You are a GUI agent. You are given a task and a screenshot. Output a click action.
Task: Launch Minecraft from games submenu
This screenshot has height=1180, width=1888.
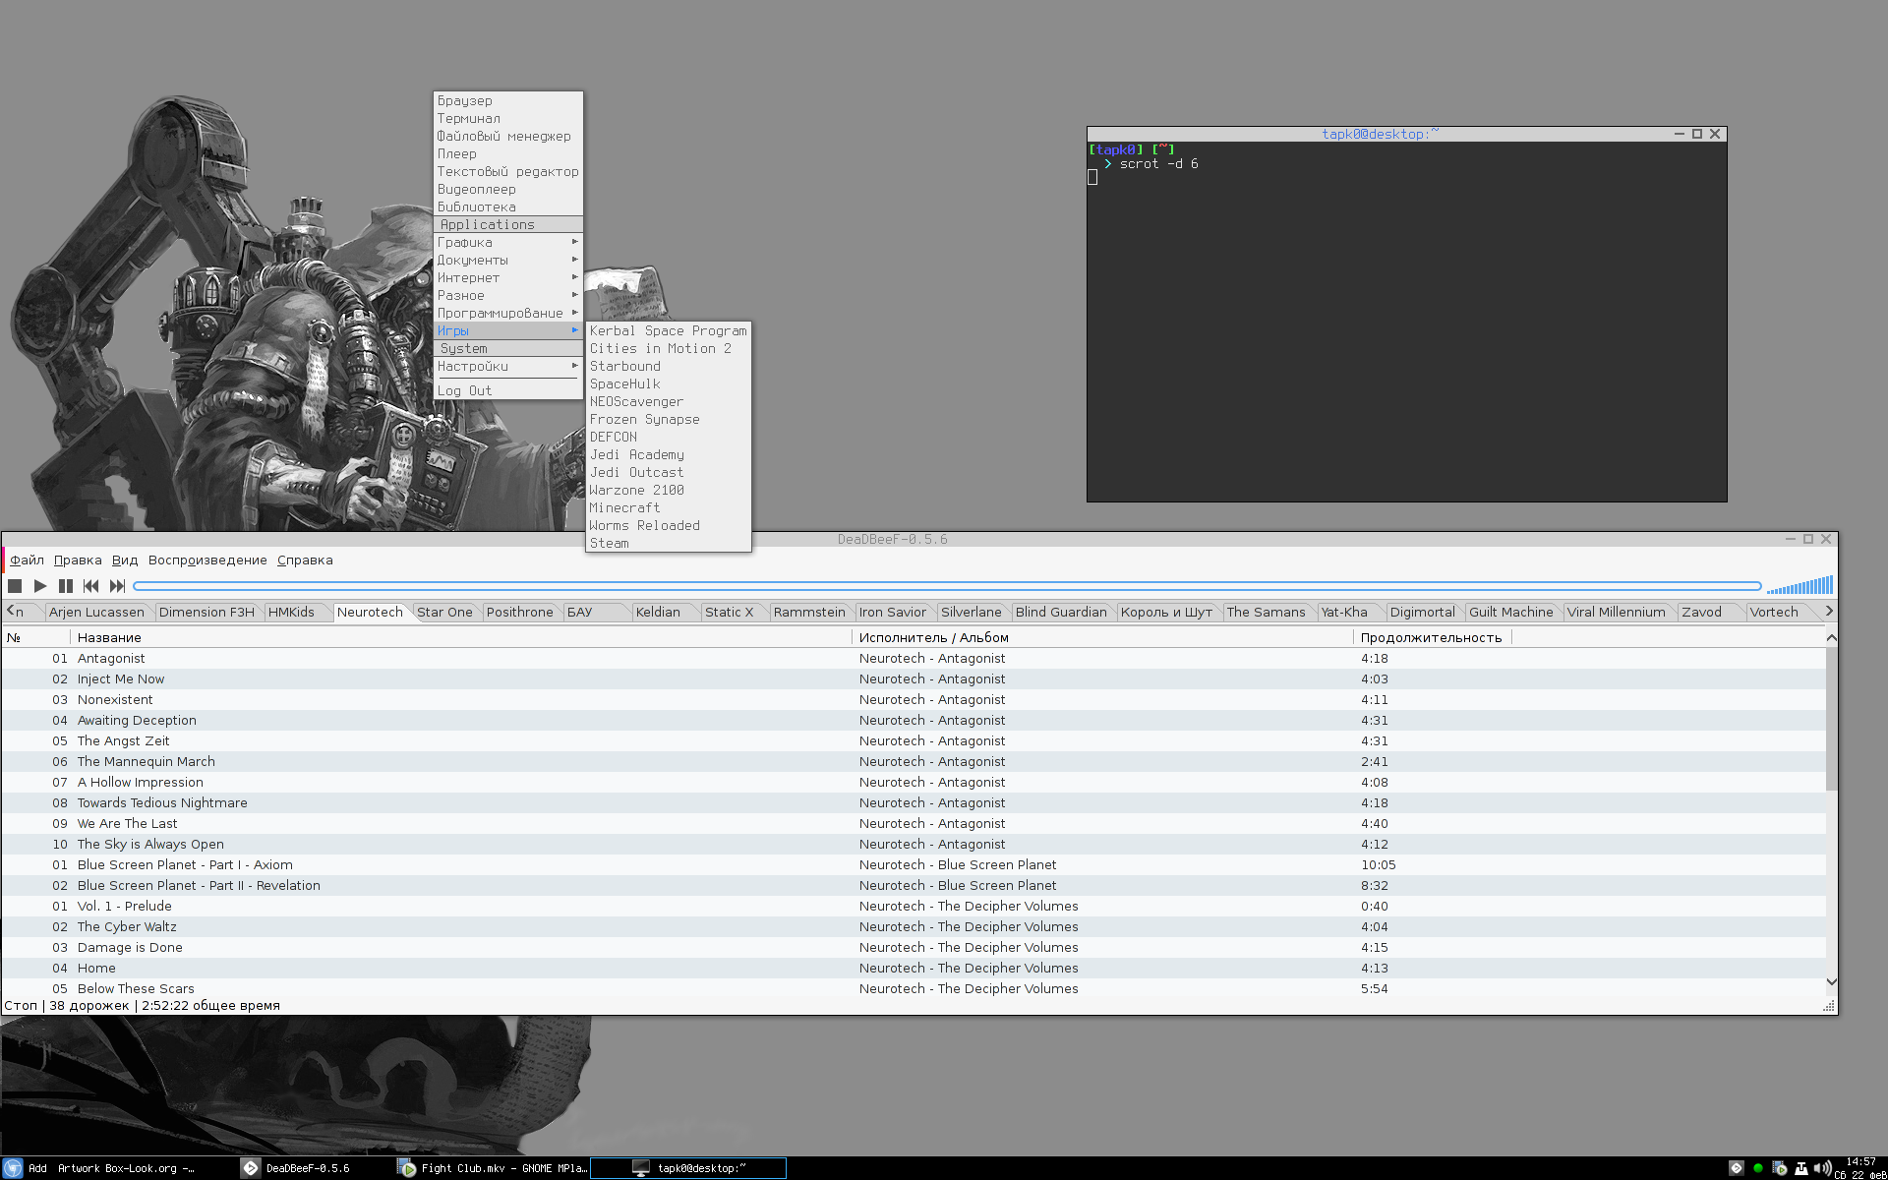point(669,507)
